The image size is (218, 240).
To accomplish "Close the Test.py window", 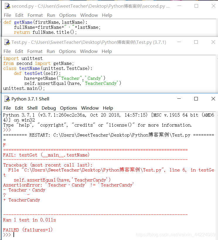I will tap(213, 42).
